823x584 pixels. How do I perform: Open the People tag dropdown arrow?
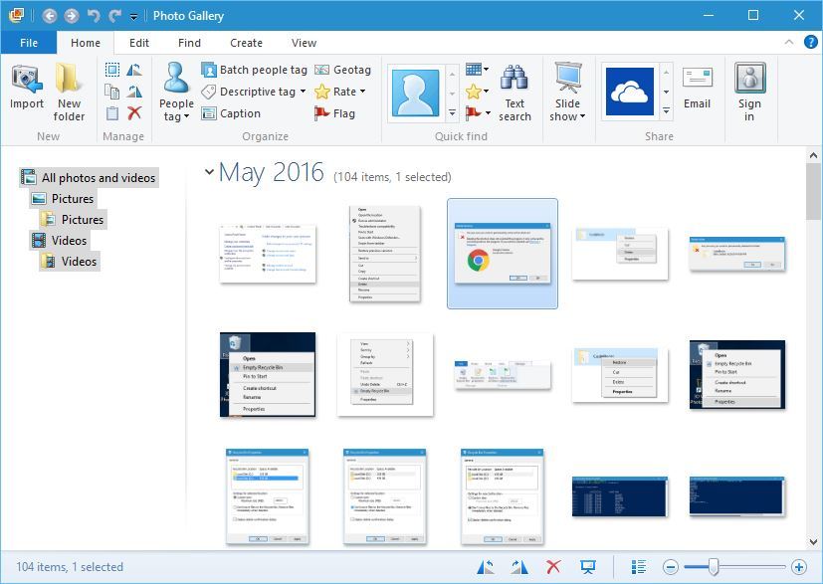point(186,116)
